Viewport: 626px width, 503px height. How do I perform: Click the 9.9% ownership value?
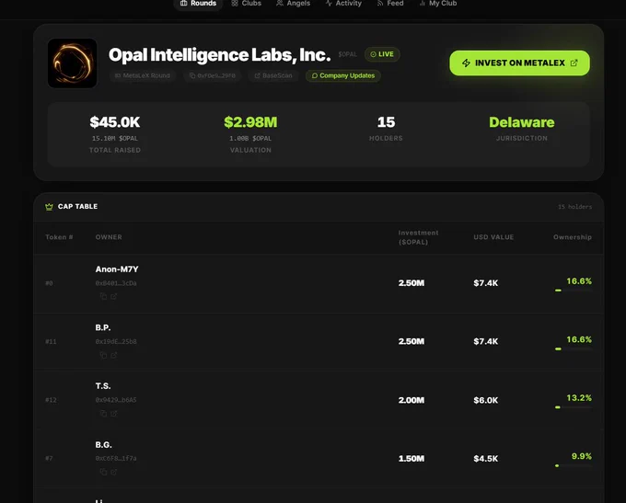(582, 456)
